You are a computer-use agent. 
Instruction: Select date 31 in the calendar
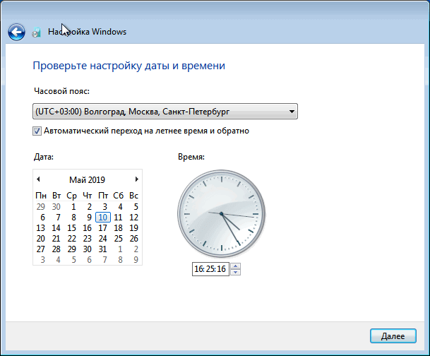pos(102,249)
